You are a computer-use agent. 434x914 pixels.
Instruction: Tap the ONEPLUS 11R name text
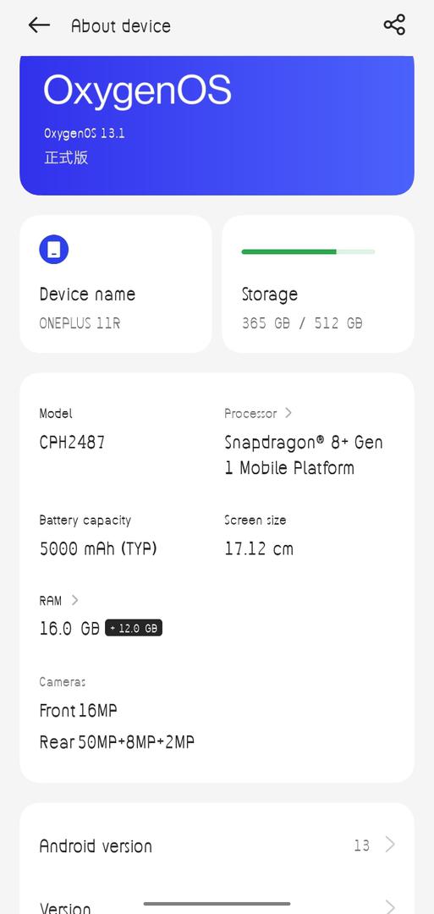tap(80, 323)
